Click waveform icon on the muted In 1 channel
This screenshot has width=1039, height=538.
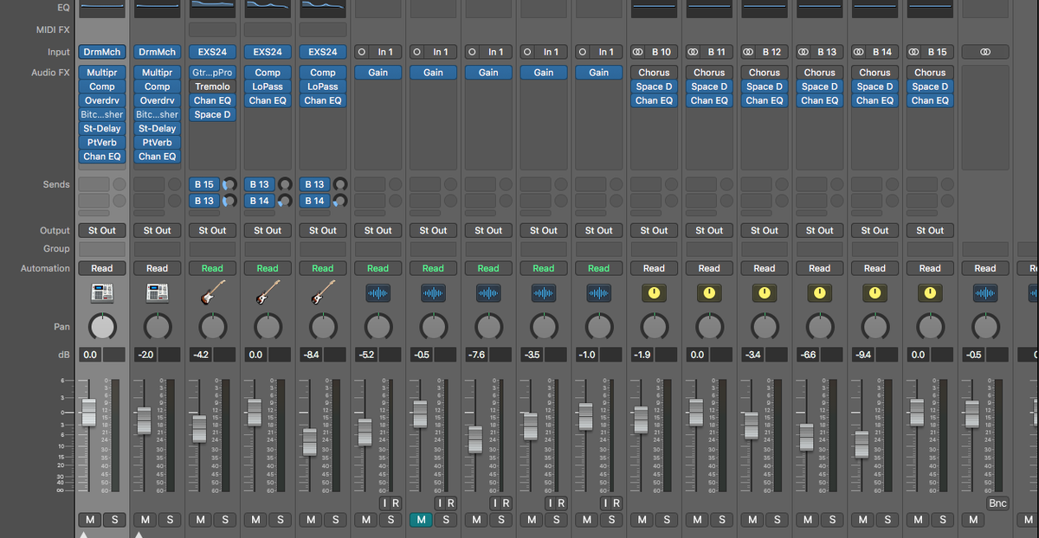(433, 293)
